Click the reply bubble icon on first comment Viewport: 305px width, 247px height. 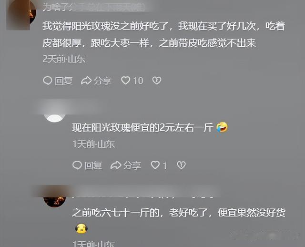coord(47,81)
